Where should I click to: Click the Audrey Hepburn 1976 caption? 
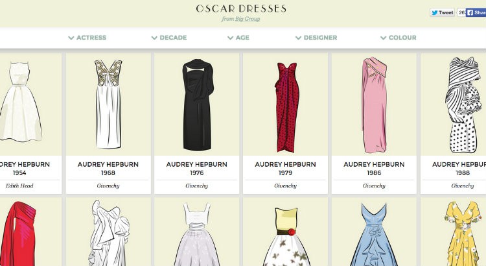(x=197, y=169)
